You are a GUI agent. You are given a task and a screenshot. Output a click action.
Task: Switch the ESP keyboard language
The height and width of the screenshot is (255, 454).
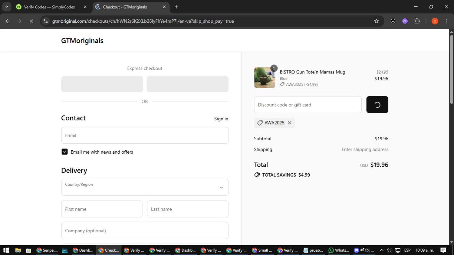407,250
